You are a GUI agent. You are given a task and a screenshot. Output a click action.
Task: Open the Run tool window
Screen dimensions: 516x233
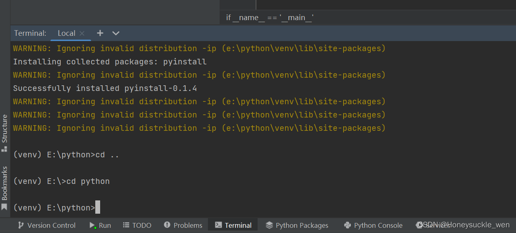(100, 225)
